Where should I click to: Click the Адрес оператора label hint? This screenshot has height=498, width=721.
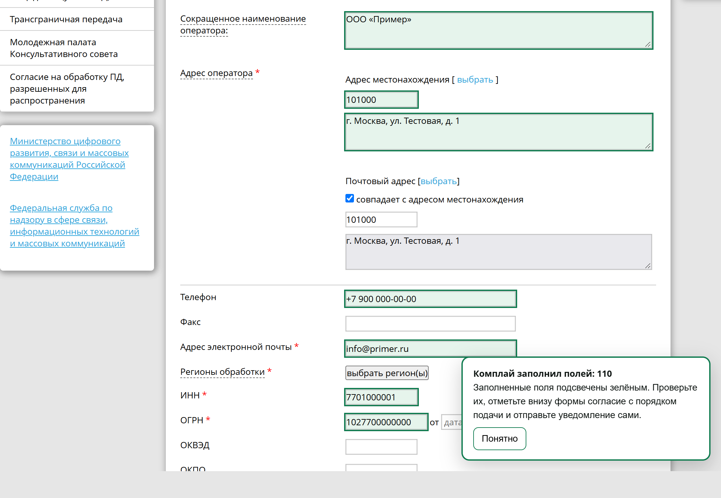216,73
